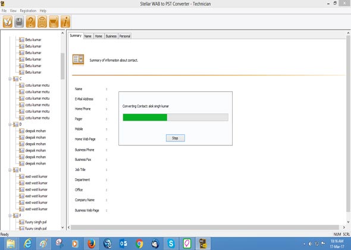351x250 pixels.
Task: Open the Registration menu
Action: [28, 11]
